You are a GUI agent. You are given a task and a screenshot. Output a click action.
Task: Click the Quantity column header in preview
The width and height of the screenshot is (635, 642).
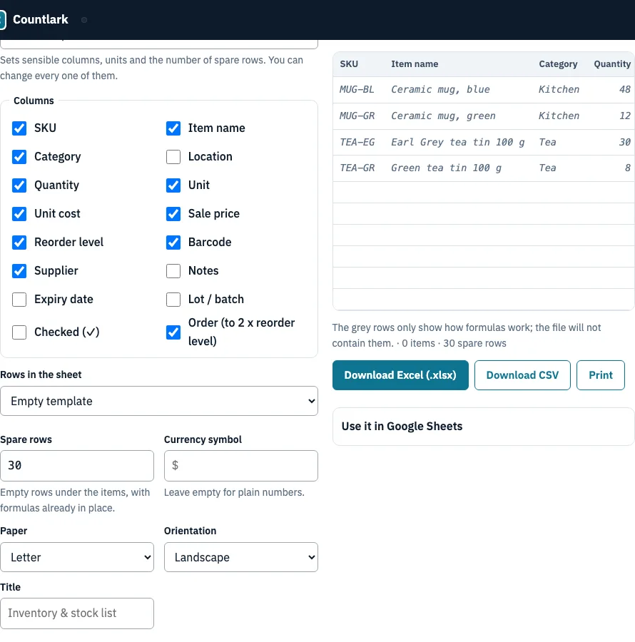coord(612,64)
